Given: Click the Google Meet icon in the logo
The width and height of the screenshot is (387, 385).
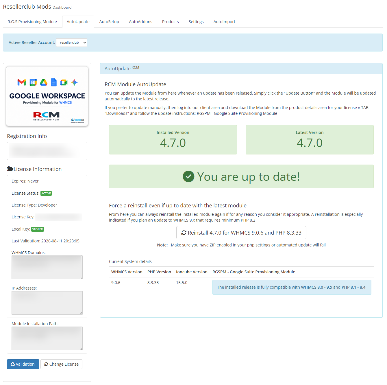Looking at the screenshot, I should point(64,82).
